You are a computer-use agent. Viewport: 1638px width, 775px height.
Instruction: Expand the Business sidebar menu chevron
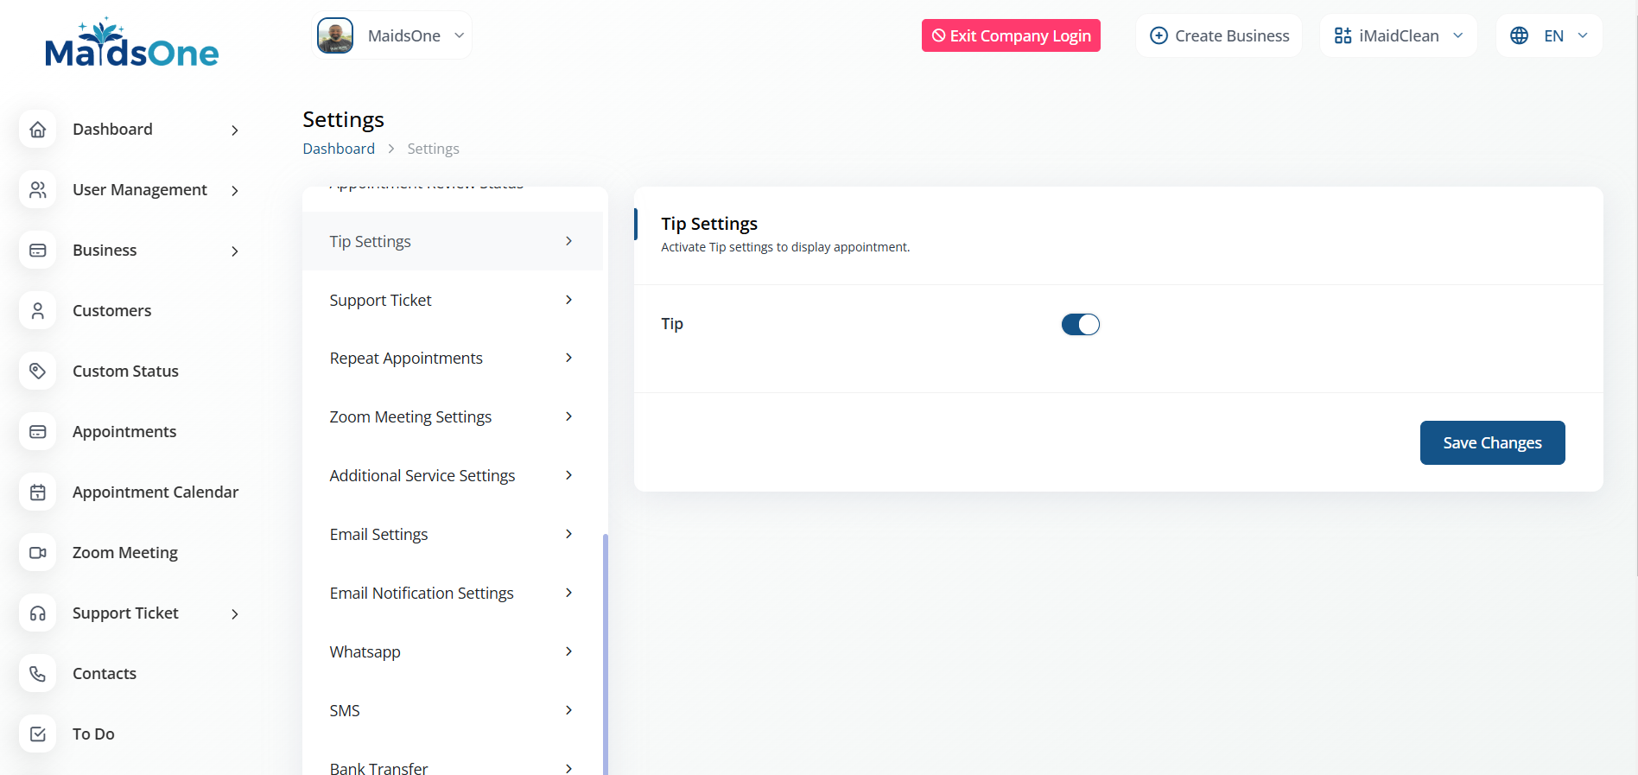[x=234, y=251]
